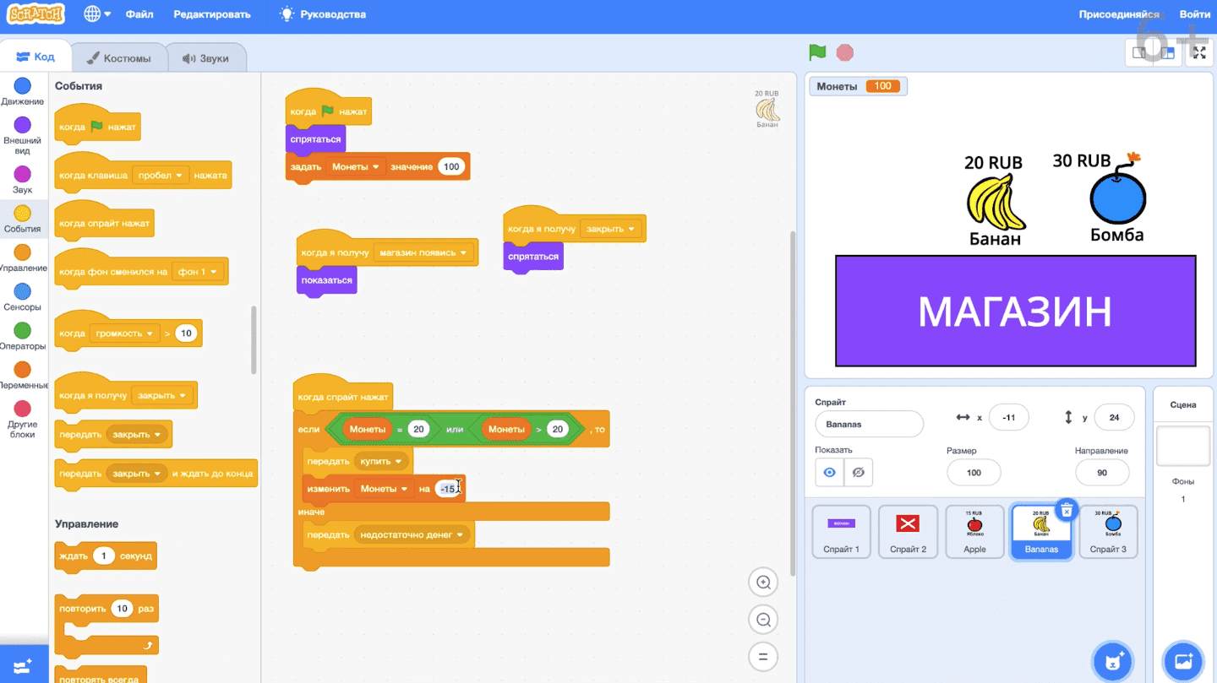
Task: Open the add extension button
Action: pos(24,664)
